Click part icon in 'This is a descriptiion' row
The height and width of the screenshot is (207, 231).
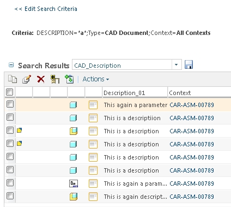pyautogui.click(x=73, y=118)
